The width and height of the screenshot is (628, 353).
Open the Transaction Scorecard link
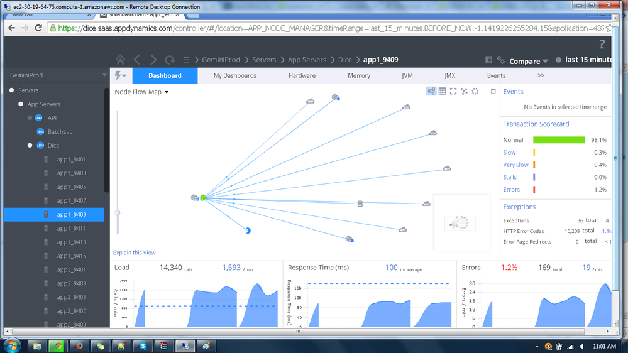pos(536,124)
